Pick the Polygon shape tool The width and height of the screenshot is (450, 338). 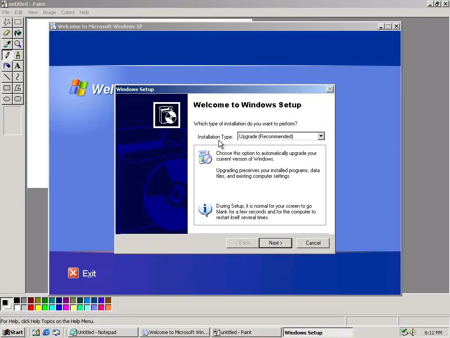(18, 88)
